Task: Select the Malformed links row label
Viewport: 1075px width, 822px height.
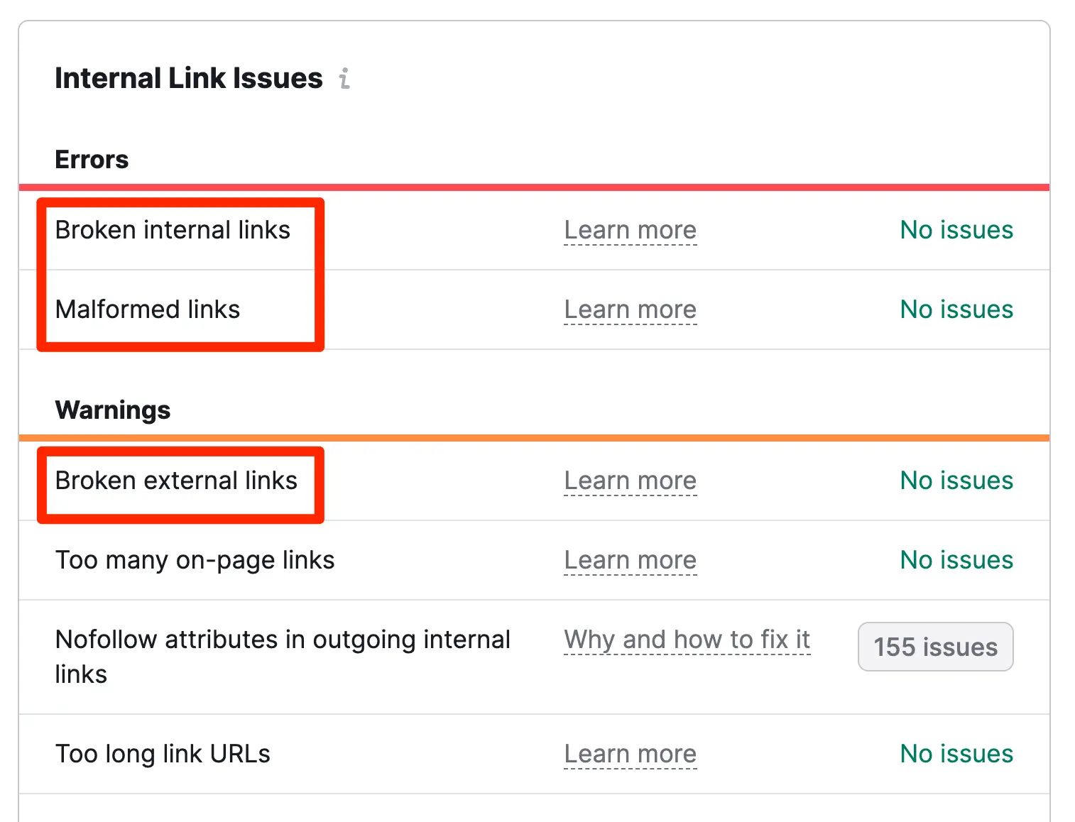Action: [148, 309]
